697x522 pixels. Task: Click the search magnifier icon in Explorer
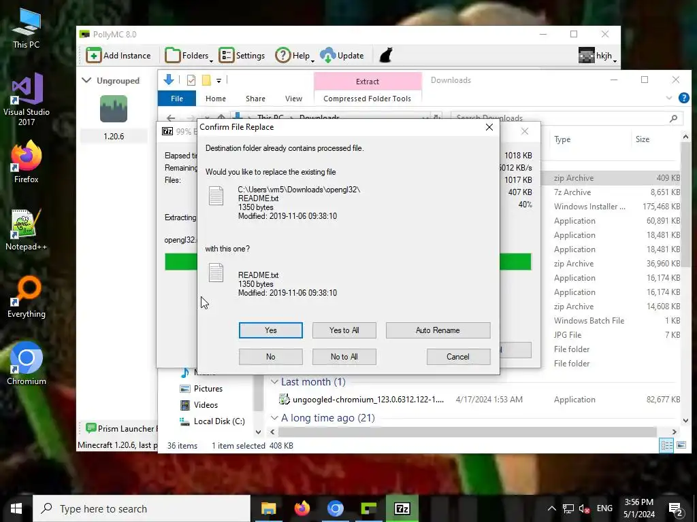tap(673, 118)
